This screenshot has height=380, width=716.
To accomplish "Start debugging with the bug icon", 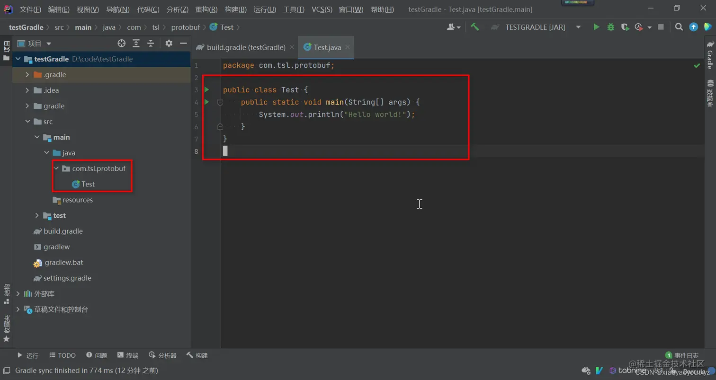I will tap(611, 27).
